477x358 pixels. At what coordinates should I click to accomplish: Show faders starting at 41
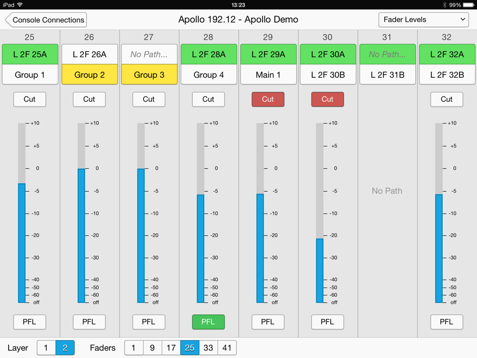point(227,347)
